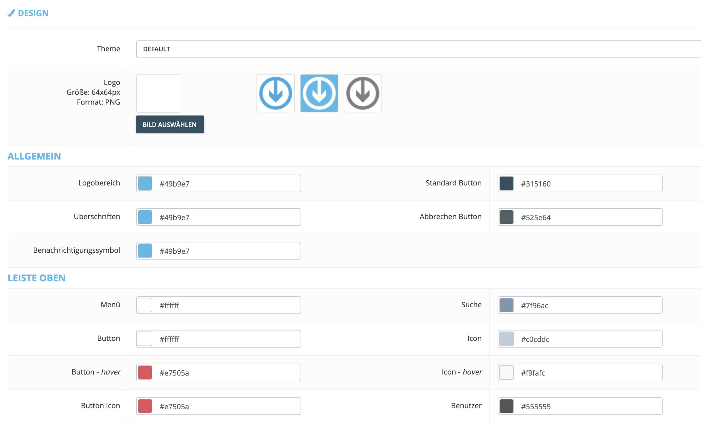Click the Design paintbrush icon
This screenshot has height=424, width=701.
coord(12,13)
